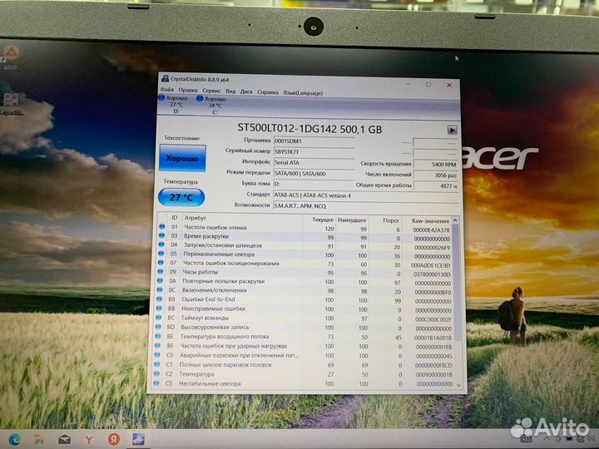599x449 pixels.
Task: Select the Ошибки End-to-End row
Action: click(x=304, y=300)
